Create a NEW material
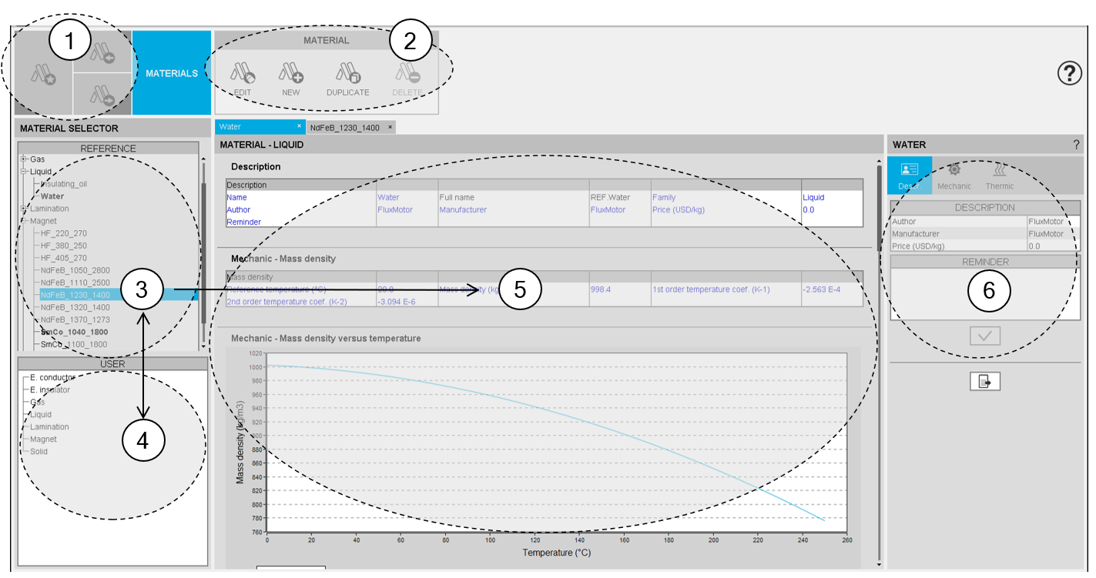 [x=290, y=75]
